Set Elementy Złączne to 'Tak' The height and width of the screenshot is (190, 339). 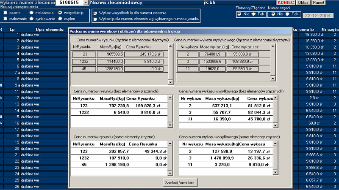[x=254, y=14]
